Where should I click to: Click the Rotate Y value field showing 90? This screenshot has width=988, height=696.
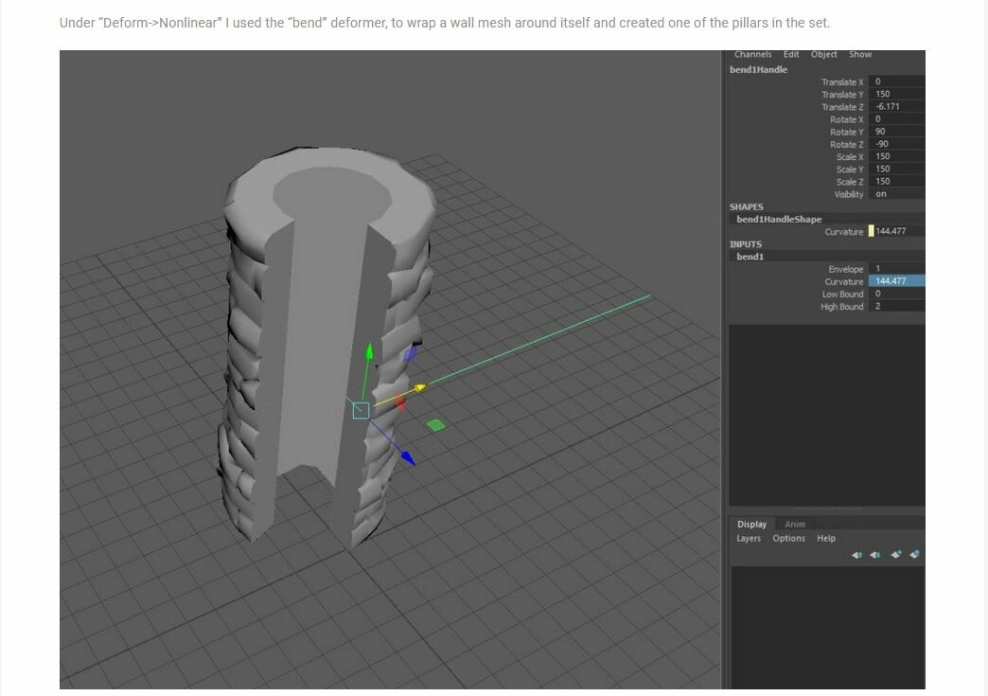(896, 132)
